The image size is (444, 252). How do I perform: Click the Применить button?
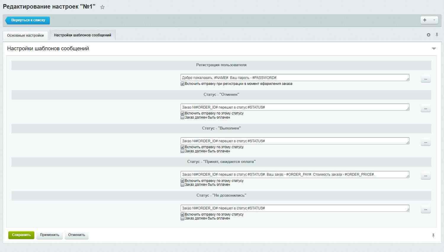49,235
